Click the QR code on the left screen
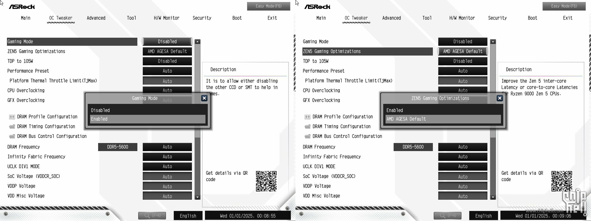 point(266,181)
